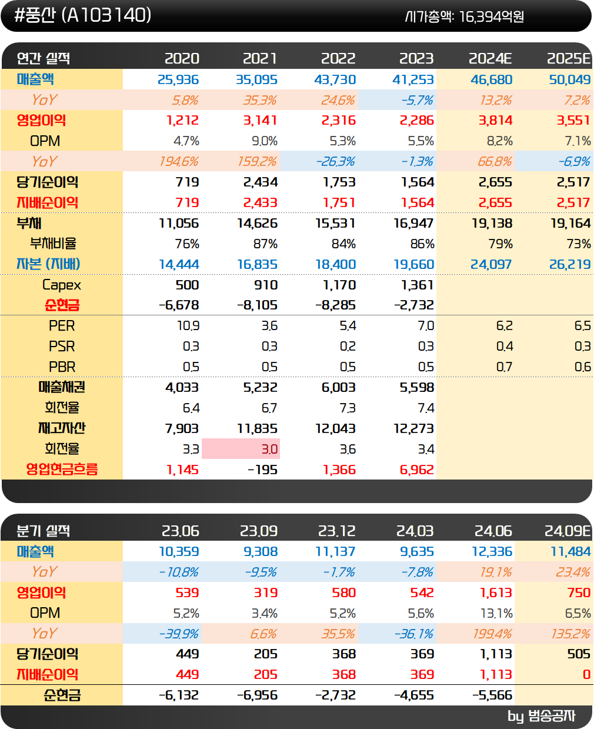Click the '매출채권' row label
This screenshot has width=594, height=729.
pos(62,387)
